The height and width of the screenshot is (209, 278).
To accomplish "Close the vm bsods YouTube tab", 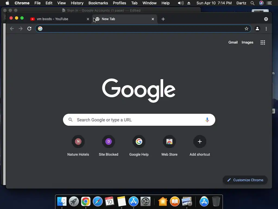I will point(88,19).
